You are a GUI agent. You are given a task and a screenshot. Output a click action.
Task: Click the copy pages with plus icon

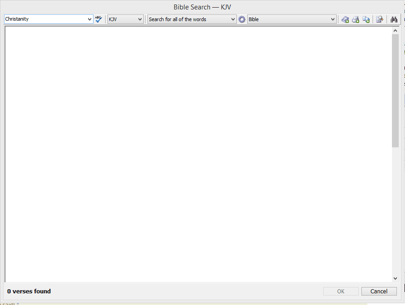click(x=366, y=19)
